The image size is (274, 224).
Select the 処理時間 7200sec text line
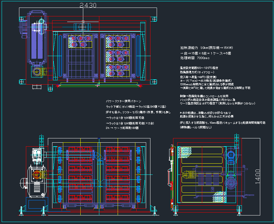click(193, 58)
